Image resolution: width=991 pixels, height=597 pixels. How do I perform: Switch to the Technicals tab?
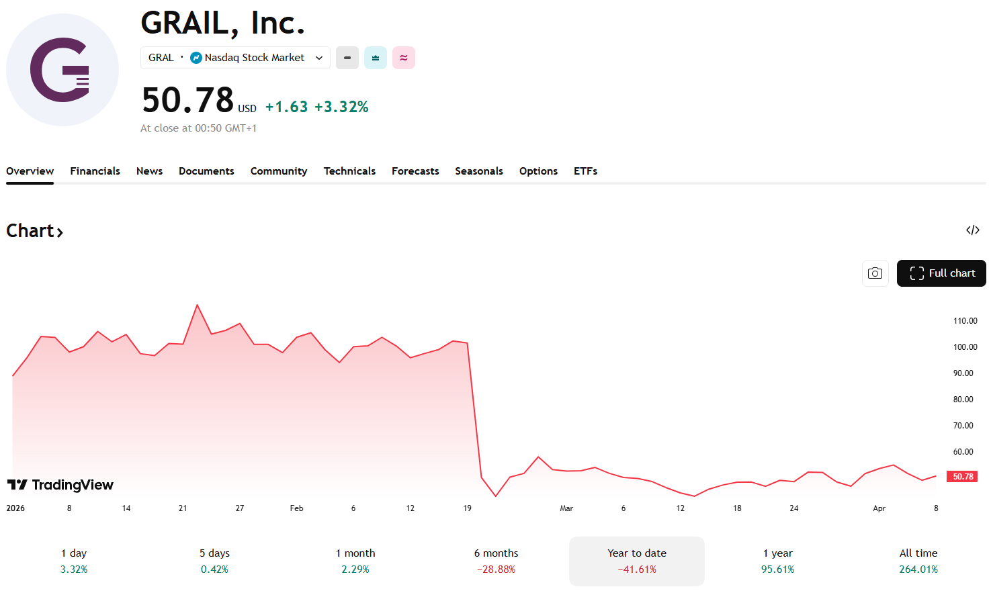(349, 171)
